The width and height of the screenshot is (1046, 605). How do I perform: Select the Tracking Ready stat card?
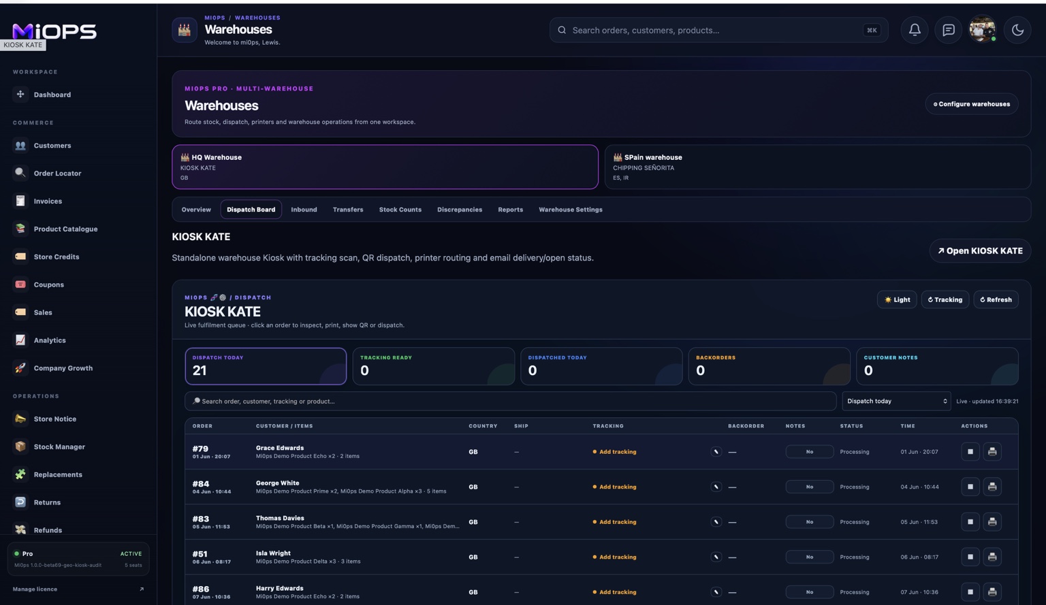coord(433,366)
